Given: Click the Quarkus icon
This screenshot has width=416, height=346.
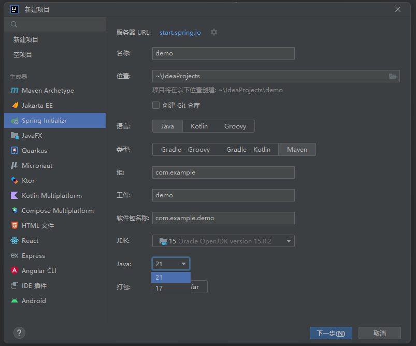Looking at the screenshot, I should pyautogui.click(x=15, y=150).
